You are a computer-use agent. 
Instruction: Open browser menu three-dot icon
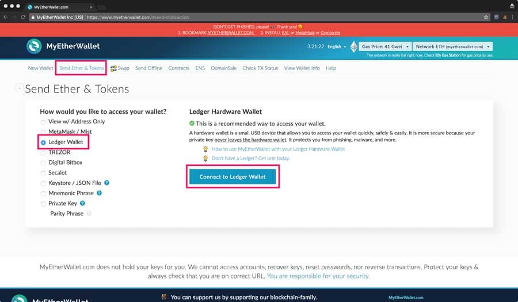click(512, 17)
